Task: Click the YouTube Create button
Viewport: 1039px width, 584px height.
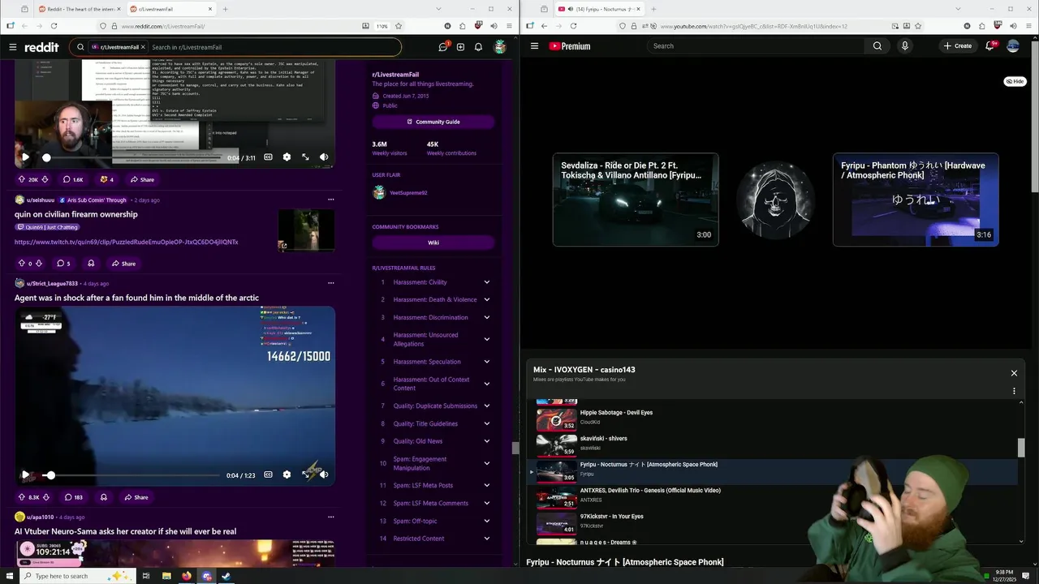Action: point(958,46)
